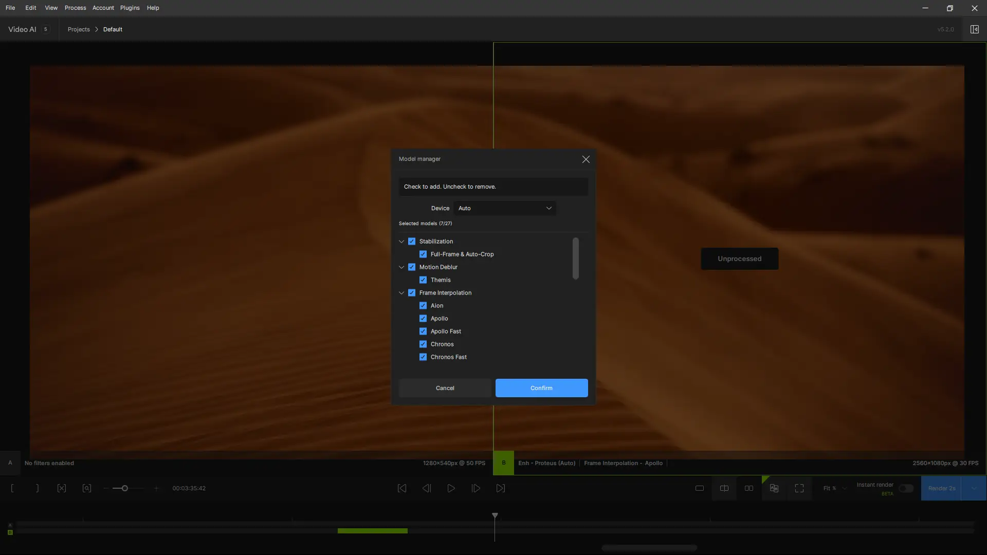Select the split view layout icon
The width and height of the screenshot is (987, 555).
[x=724, y=488]
